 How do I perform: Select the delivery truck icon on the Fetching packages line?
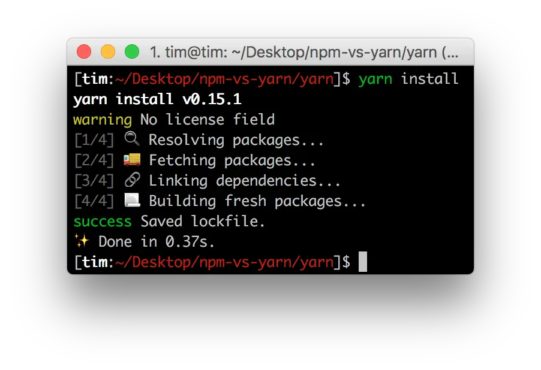point(133,159)
